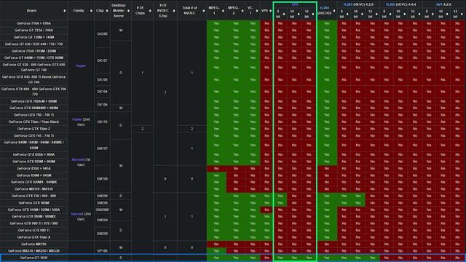
Task: Click the AV1 4:2:0 12 bit sort icon
Action: point(462,14)
